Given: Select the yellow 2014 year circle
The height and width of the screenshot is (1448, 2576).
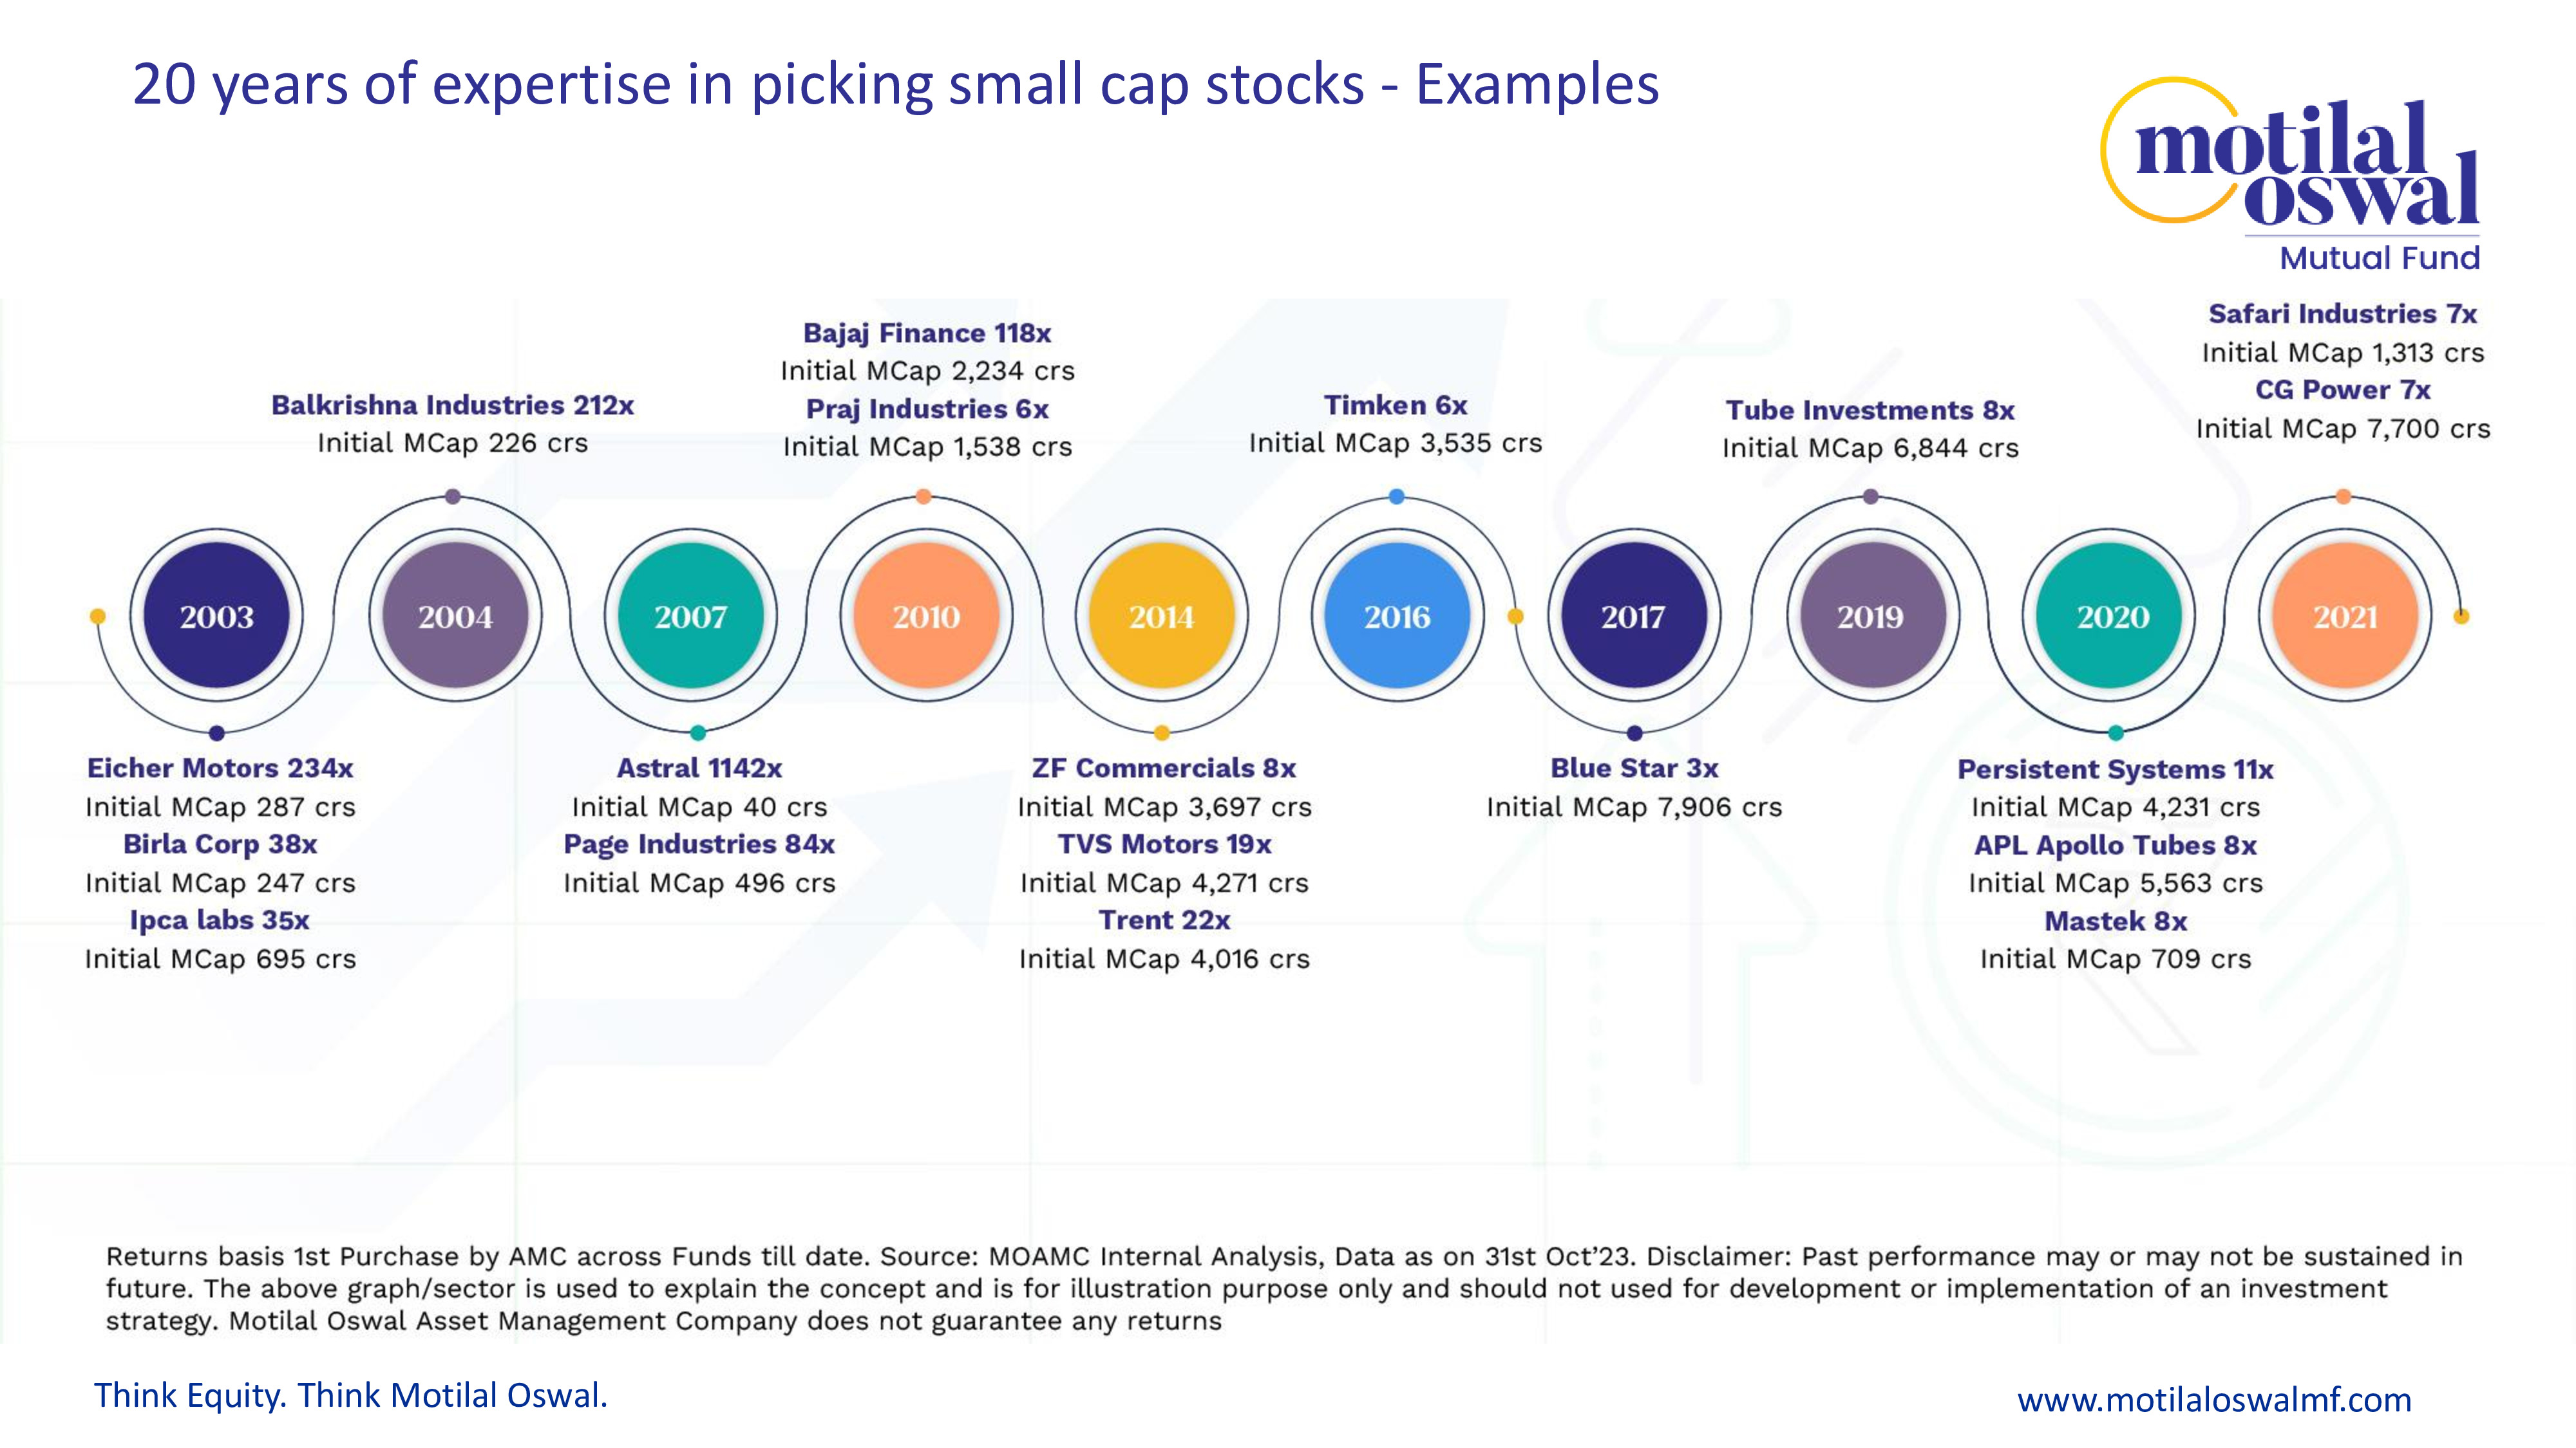Looking at the screenshot, I should pos(1162,617).
